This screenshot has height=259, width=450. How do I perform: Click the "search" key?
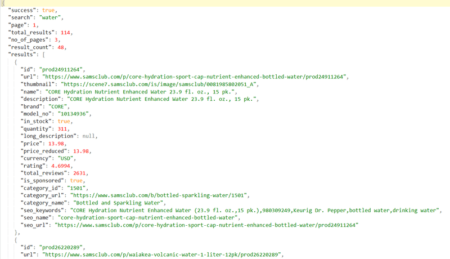point(21,17)
